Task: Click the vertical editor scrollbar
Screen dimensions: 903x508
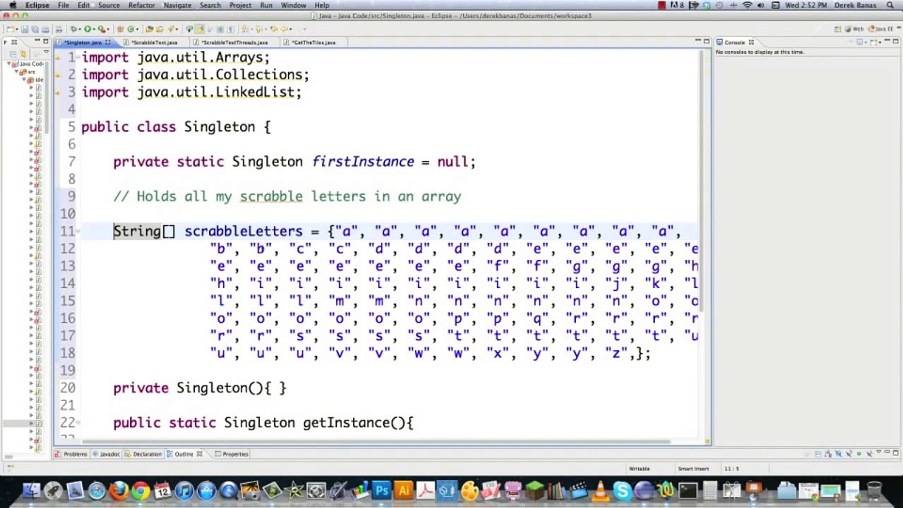Action: pyautogui.click(x=702, y=181)
